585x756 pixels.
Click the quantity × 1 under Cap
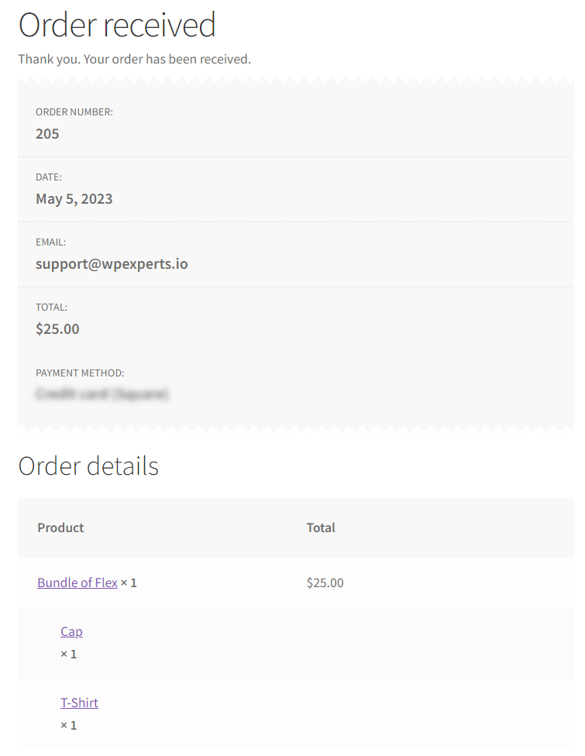(68, 654)
